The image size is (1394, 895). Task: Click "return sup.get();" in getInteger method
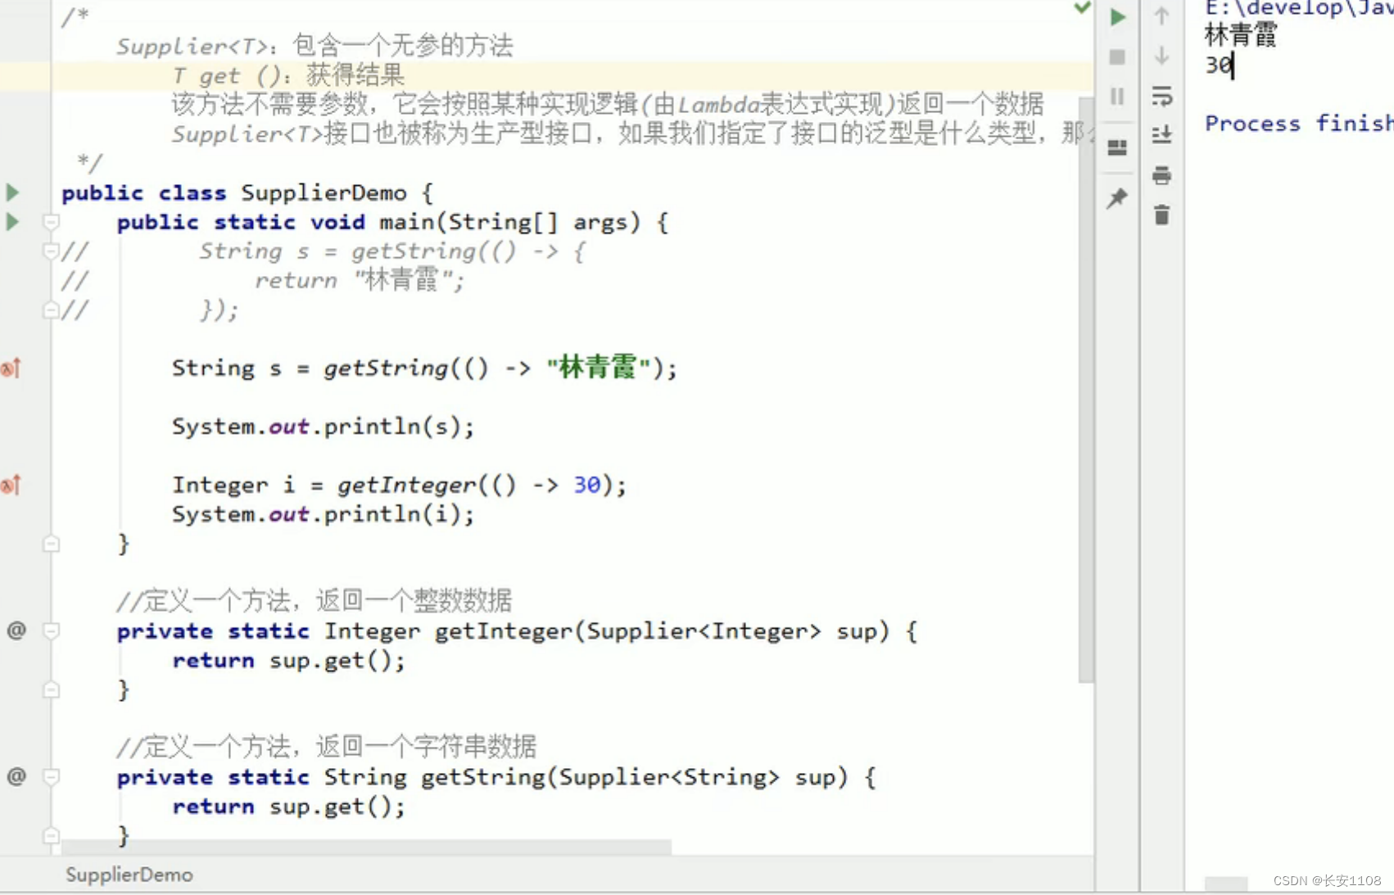click(288, 661)
